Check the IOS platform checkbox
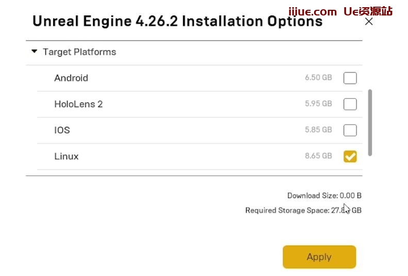 (x=350, y=130)
